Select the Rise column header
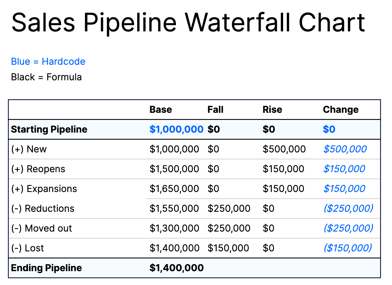The width and height of the screenshot is (392, 285). point(272,109)
